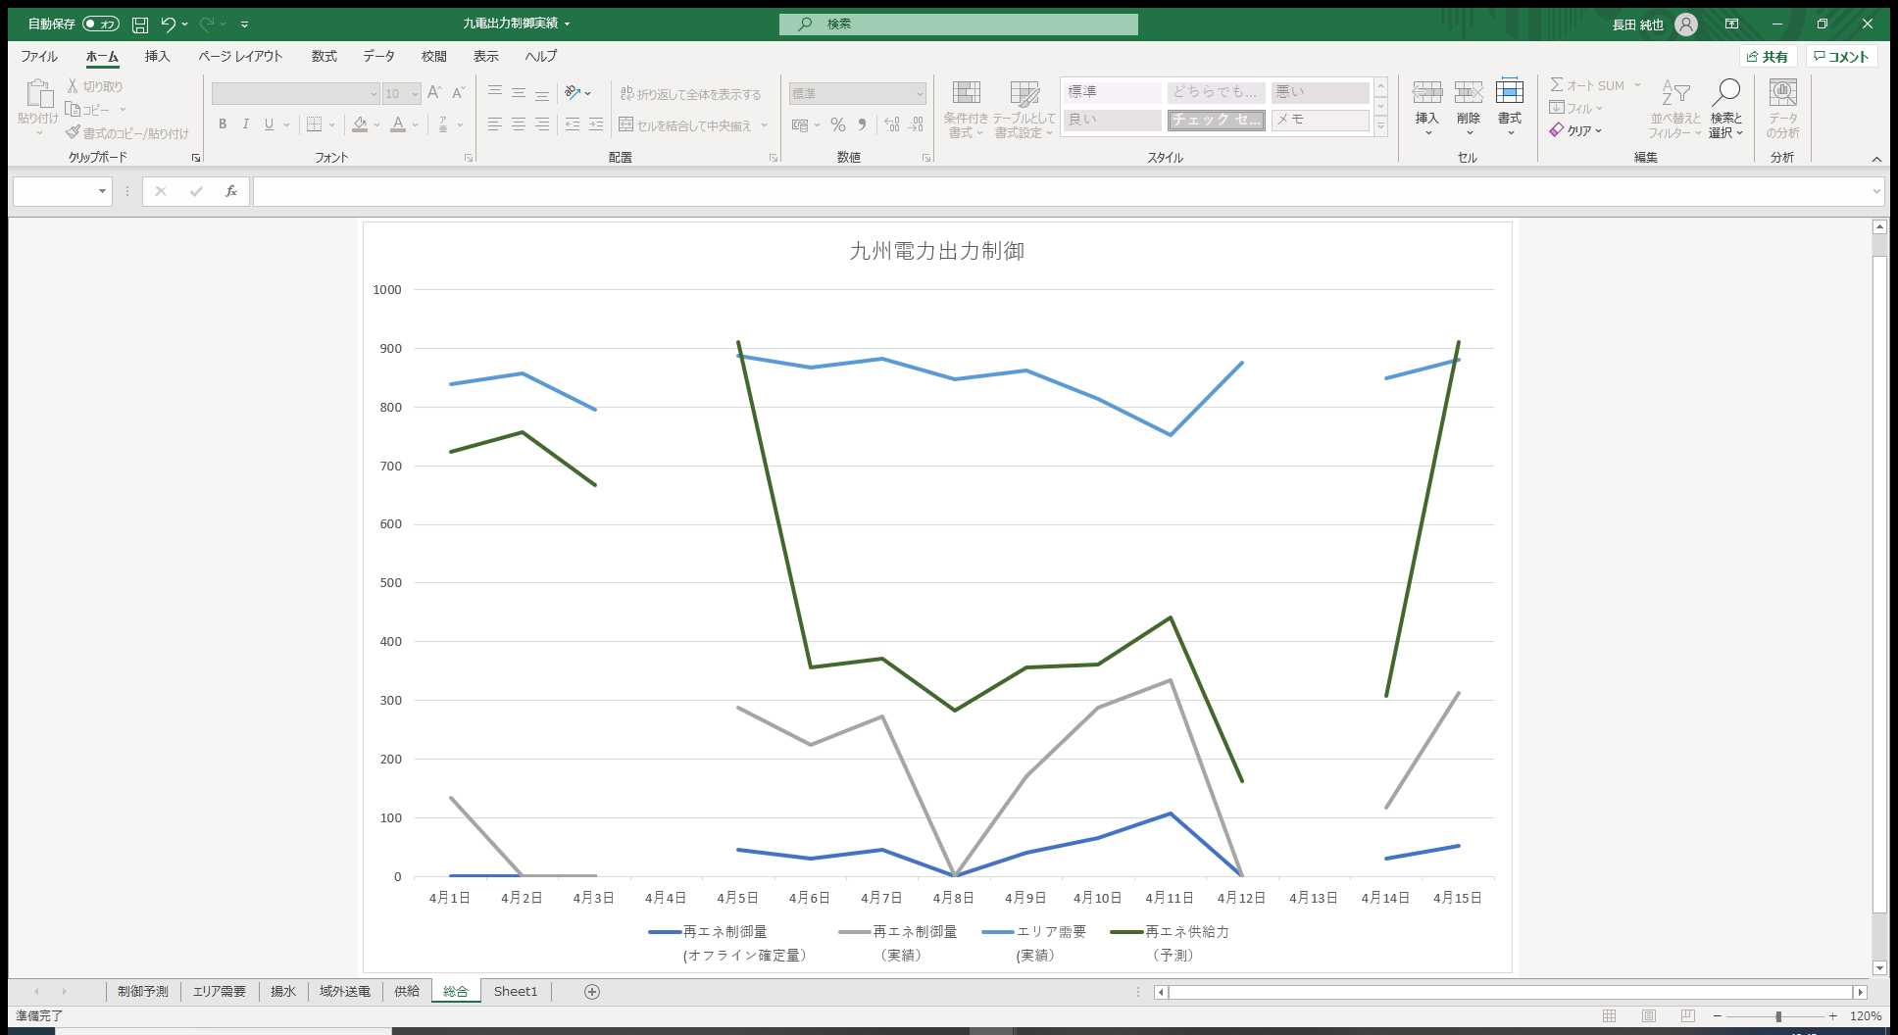
Task: Open the Insert ribbon tab
Action: tap(157, 56)
